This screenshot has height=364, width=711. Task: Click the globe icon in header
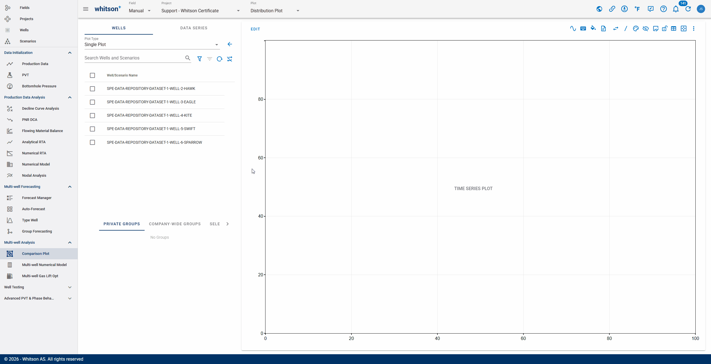click(x=599, y=9)
